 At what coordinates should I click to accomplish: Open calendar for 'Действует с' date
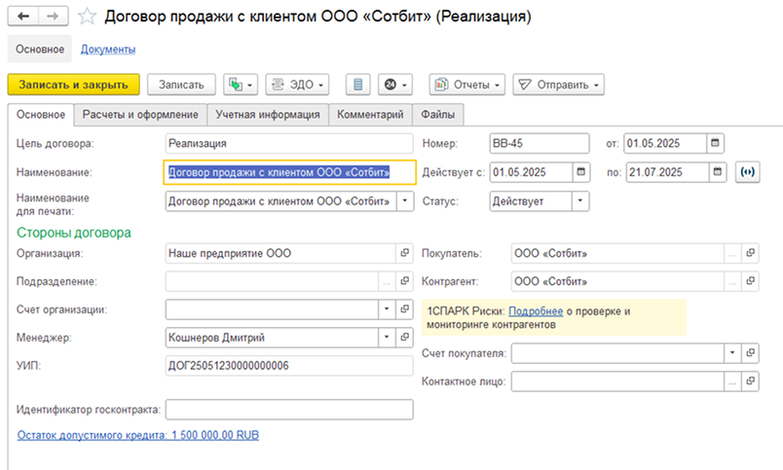(581, 172)
